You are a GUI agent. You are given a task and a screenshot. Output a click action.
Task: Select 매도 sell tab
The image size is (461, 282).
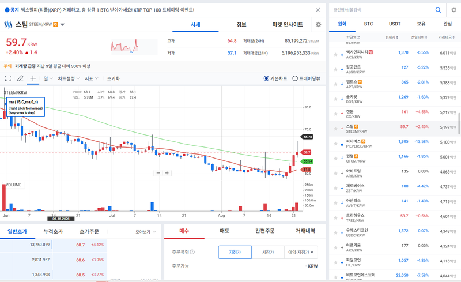point(224,231)
